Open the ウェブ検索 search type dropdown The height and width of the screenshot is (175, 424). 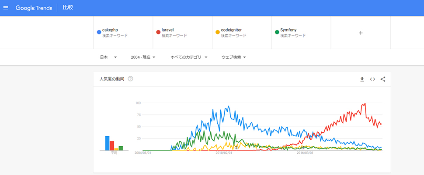234,57
